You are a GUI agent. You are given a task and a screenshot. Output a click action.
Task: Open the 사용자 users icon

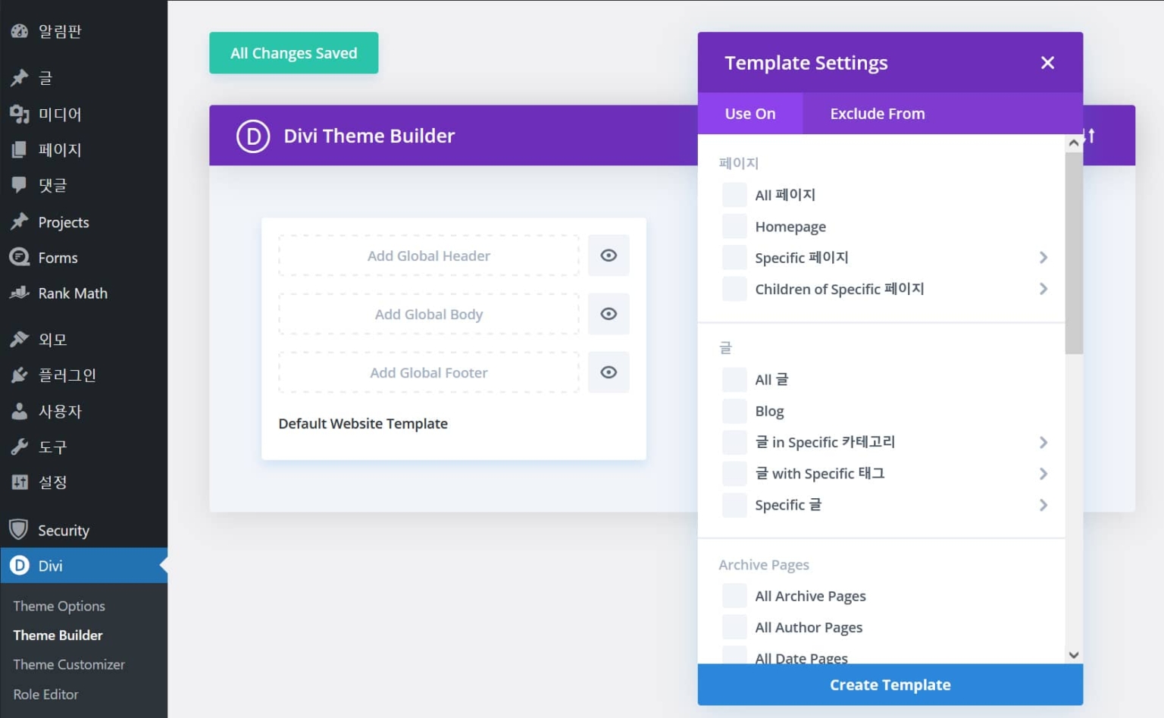tap(20, 411)
